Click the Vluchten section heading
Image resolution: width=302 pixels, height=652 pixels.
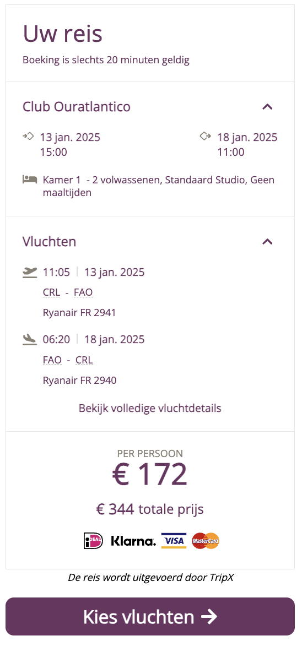(x=49, y=242)
